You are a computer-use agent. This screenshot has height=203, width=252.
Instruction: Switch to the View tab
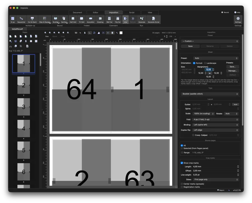150,12
